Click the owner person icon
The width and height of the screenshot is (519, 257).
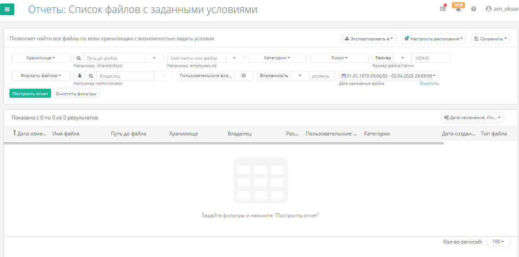tap(80, 76)
